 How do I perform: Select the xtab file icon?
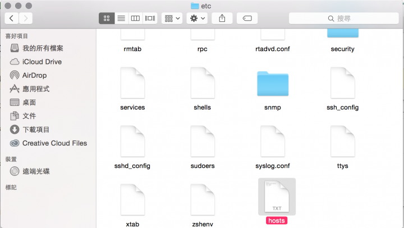pyautogui.click(x=132, y=199)
